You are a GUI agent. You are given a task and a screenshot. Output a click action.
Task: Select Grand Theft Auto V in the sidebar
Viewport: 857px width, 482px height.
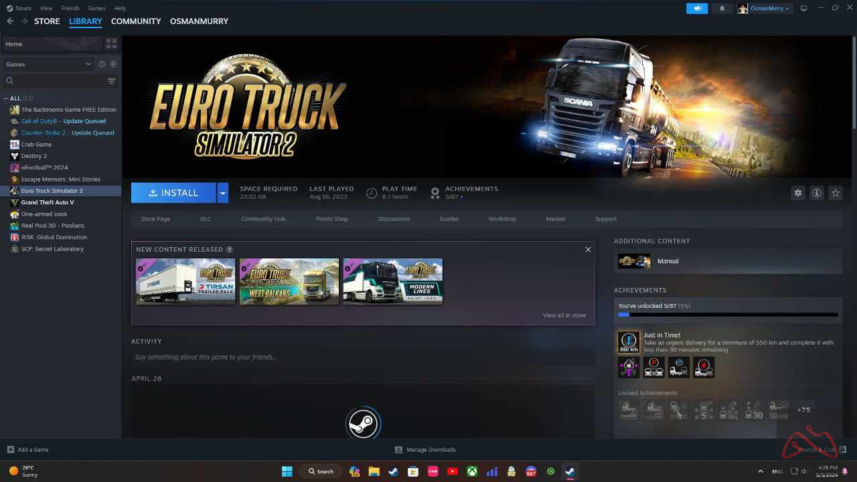[47, 202]
